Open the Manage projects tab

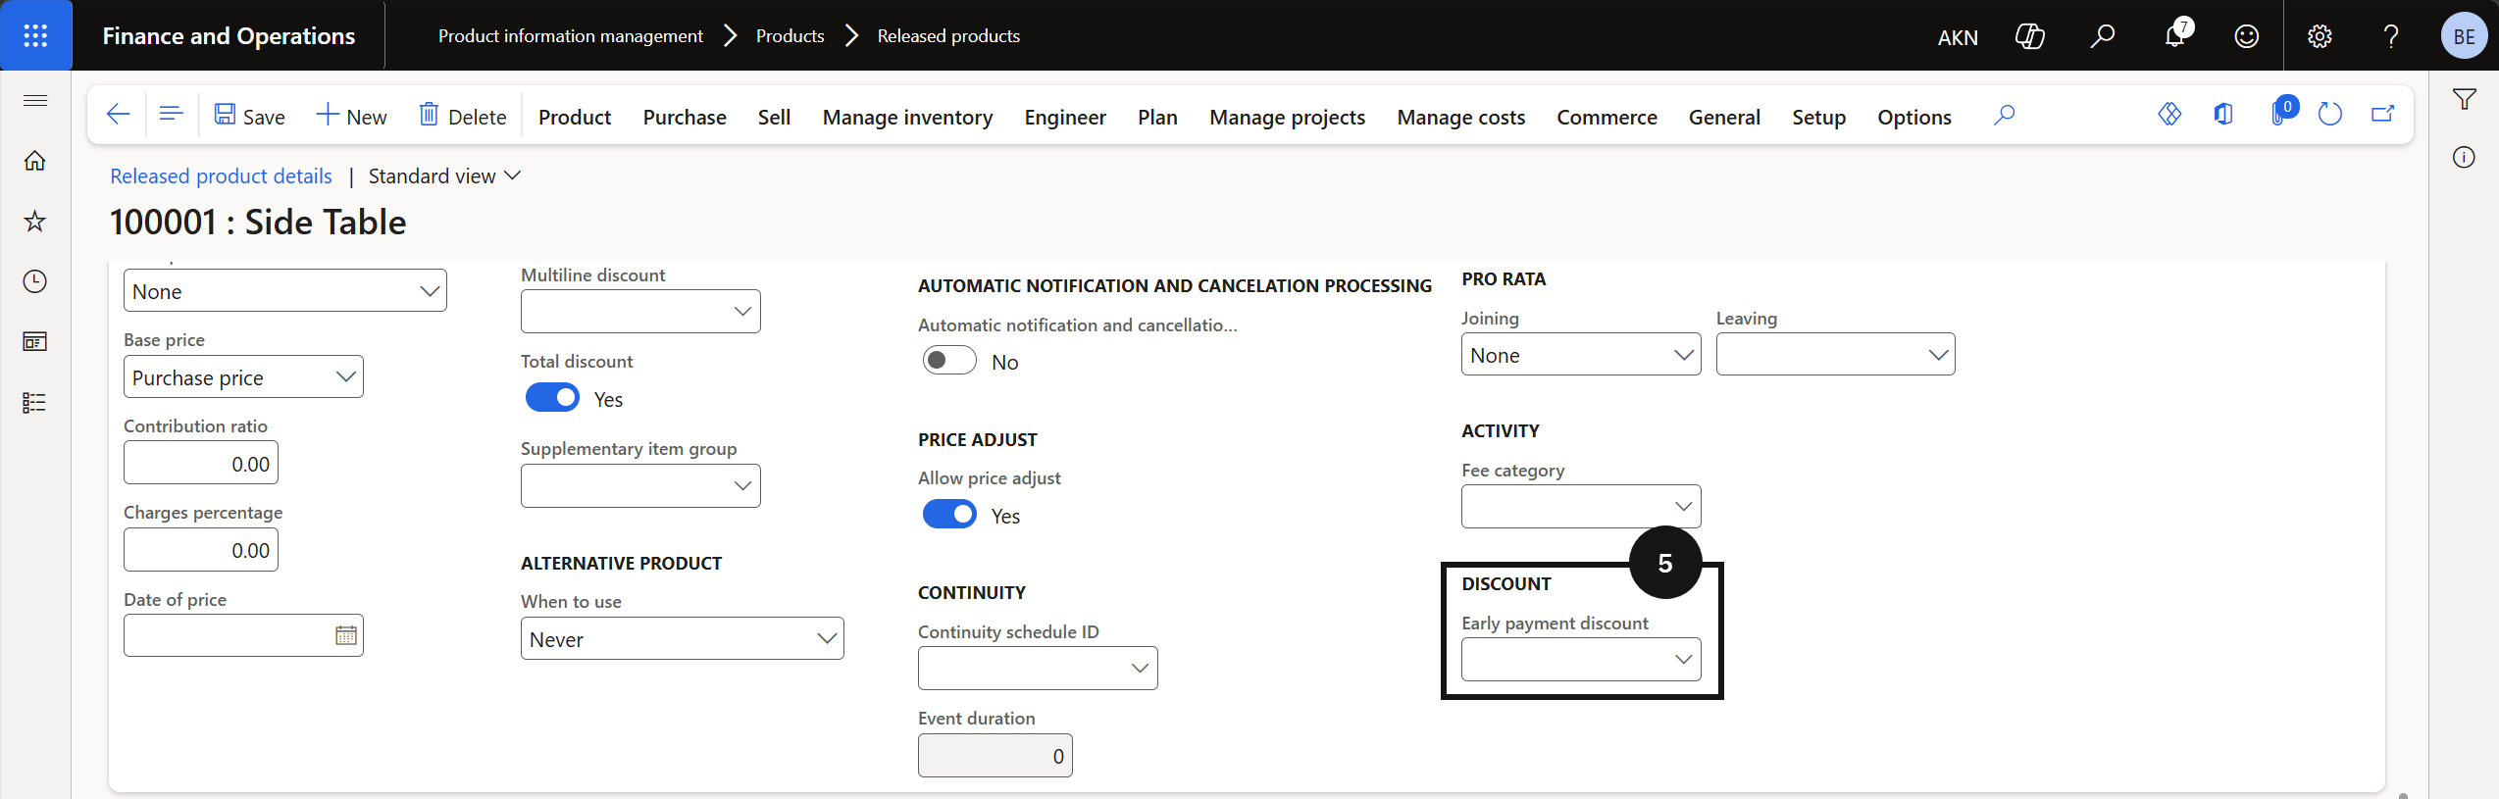(x=1287, y=117)
